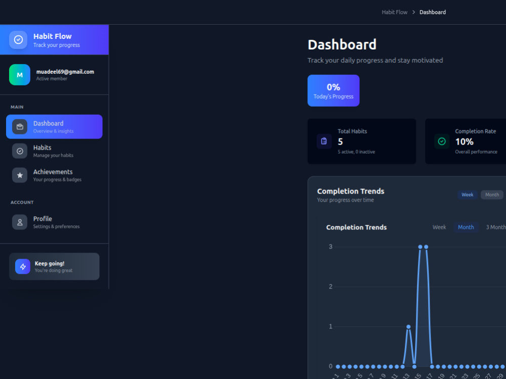Click the 0% Today's Progress card

(x=333, y=90)
